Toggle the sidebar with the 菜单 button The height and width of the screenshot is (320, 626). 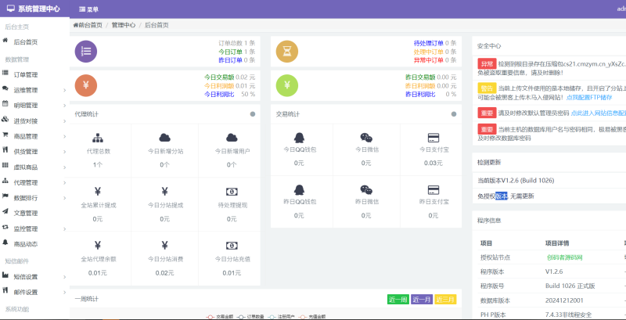[x=88, y=9]
